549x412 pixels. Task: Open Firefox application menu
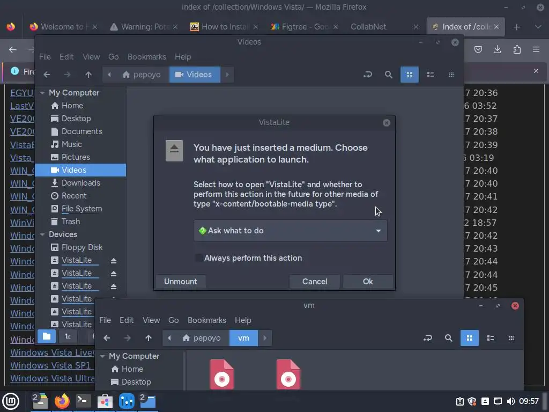pos(536,49)
